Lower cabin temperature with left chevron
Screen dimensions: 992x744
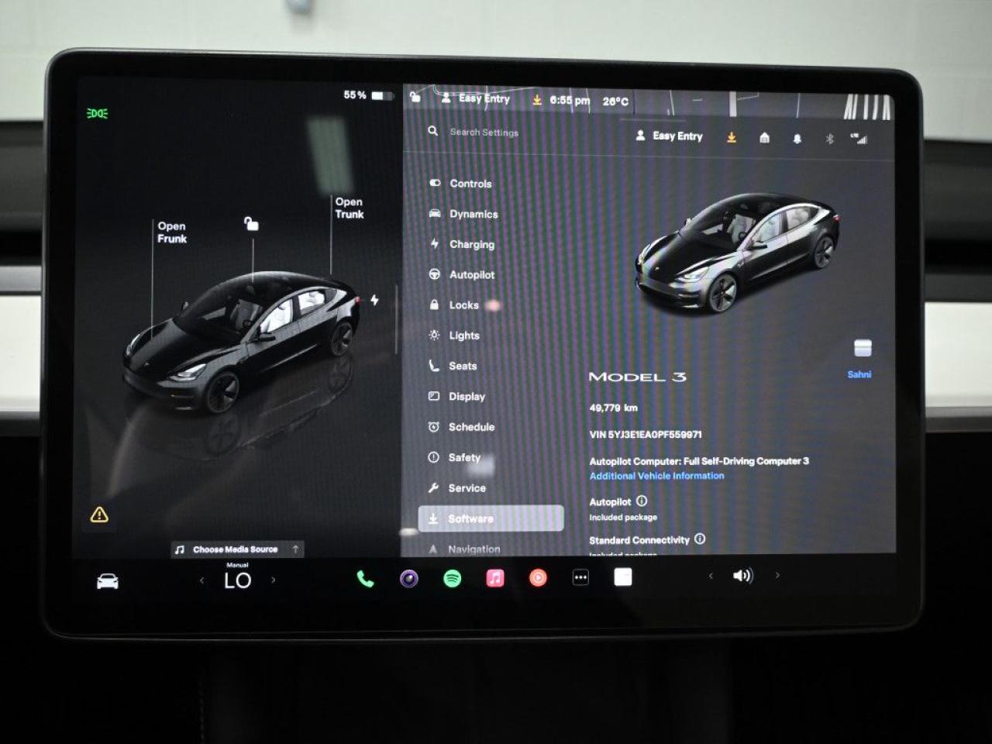click(x=202, y=580)
